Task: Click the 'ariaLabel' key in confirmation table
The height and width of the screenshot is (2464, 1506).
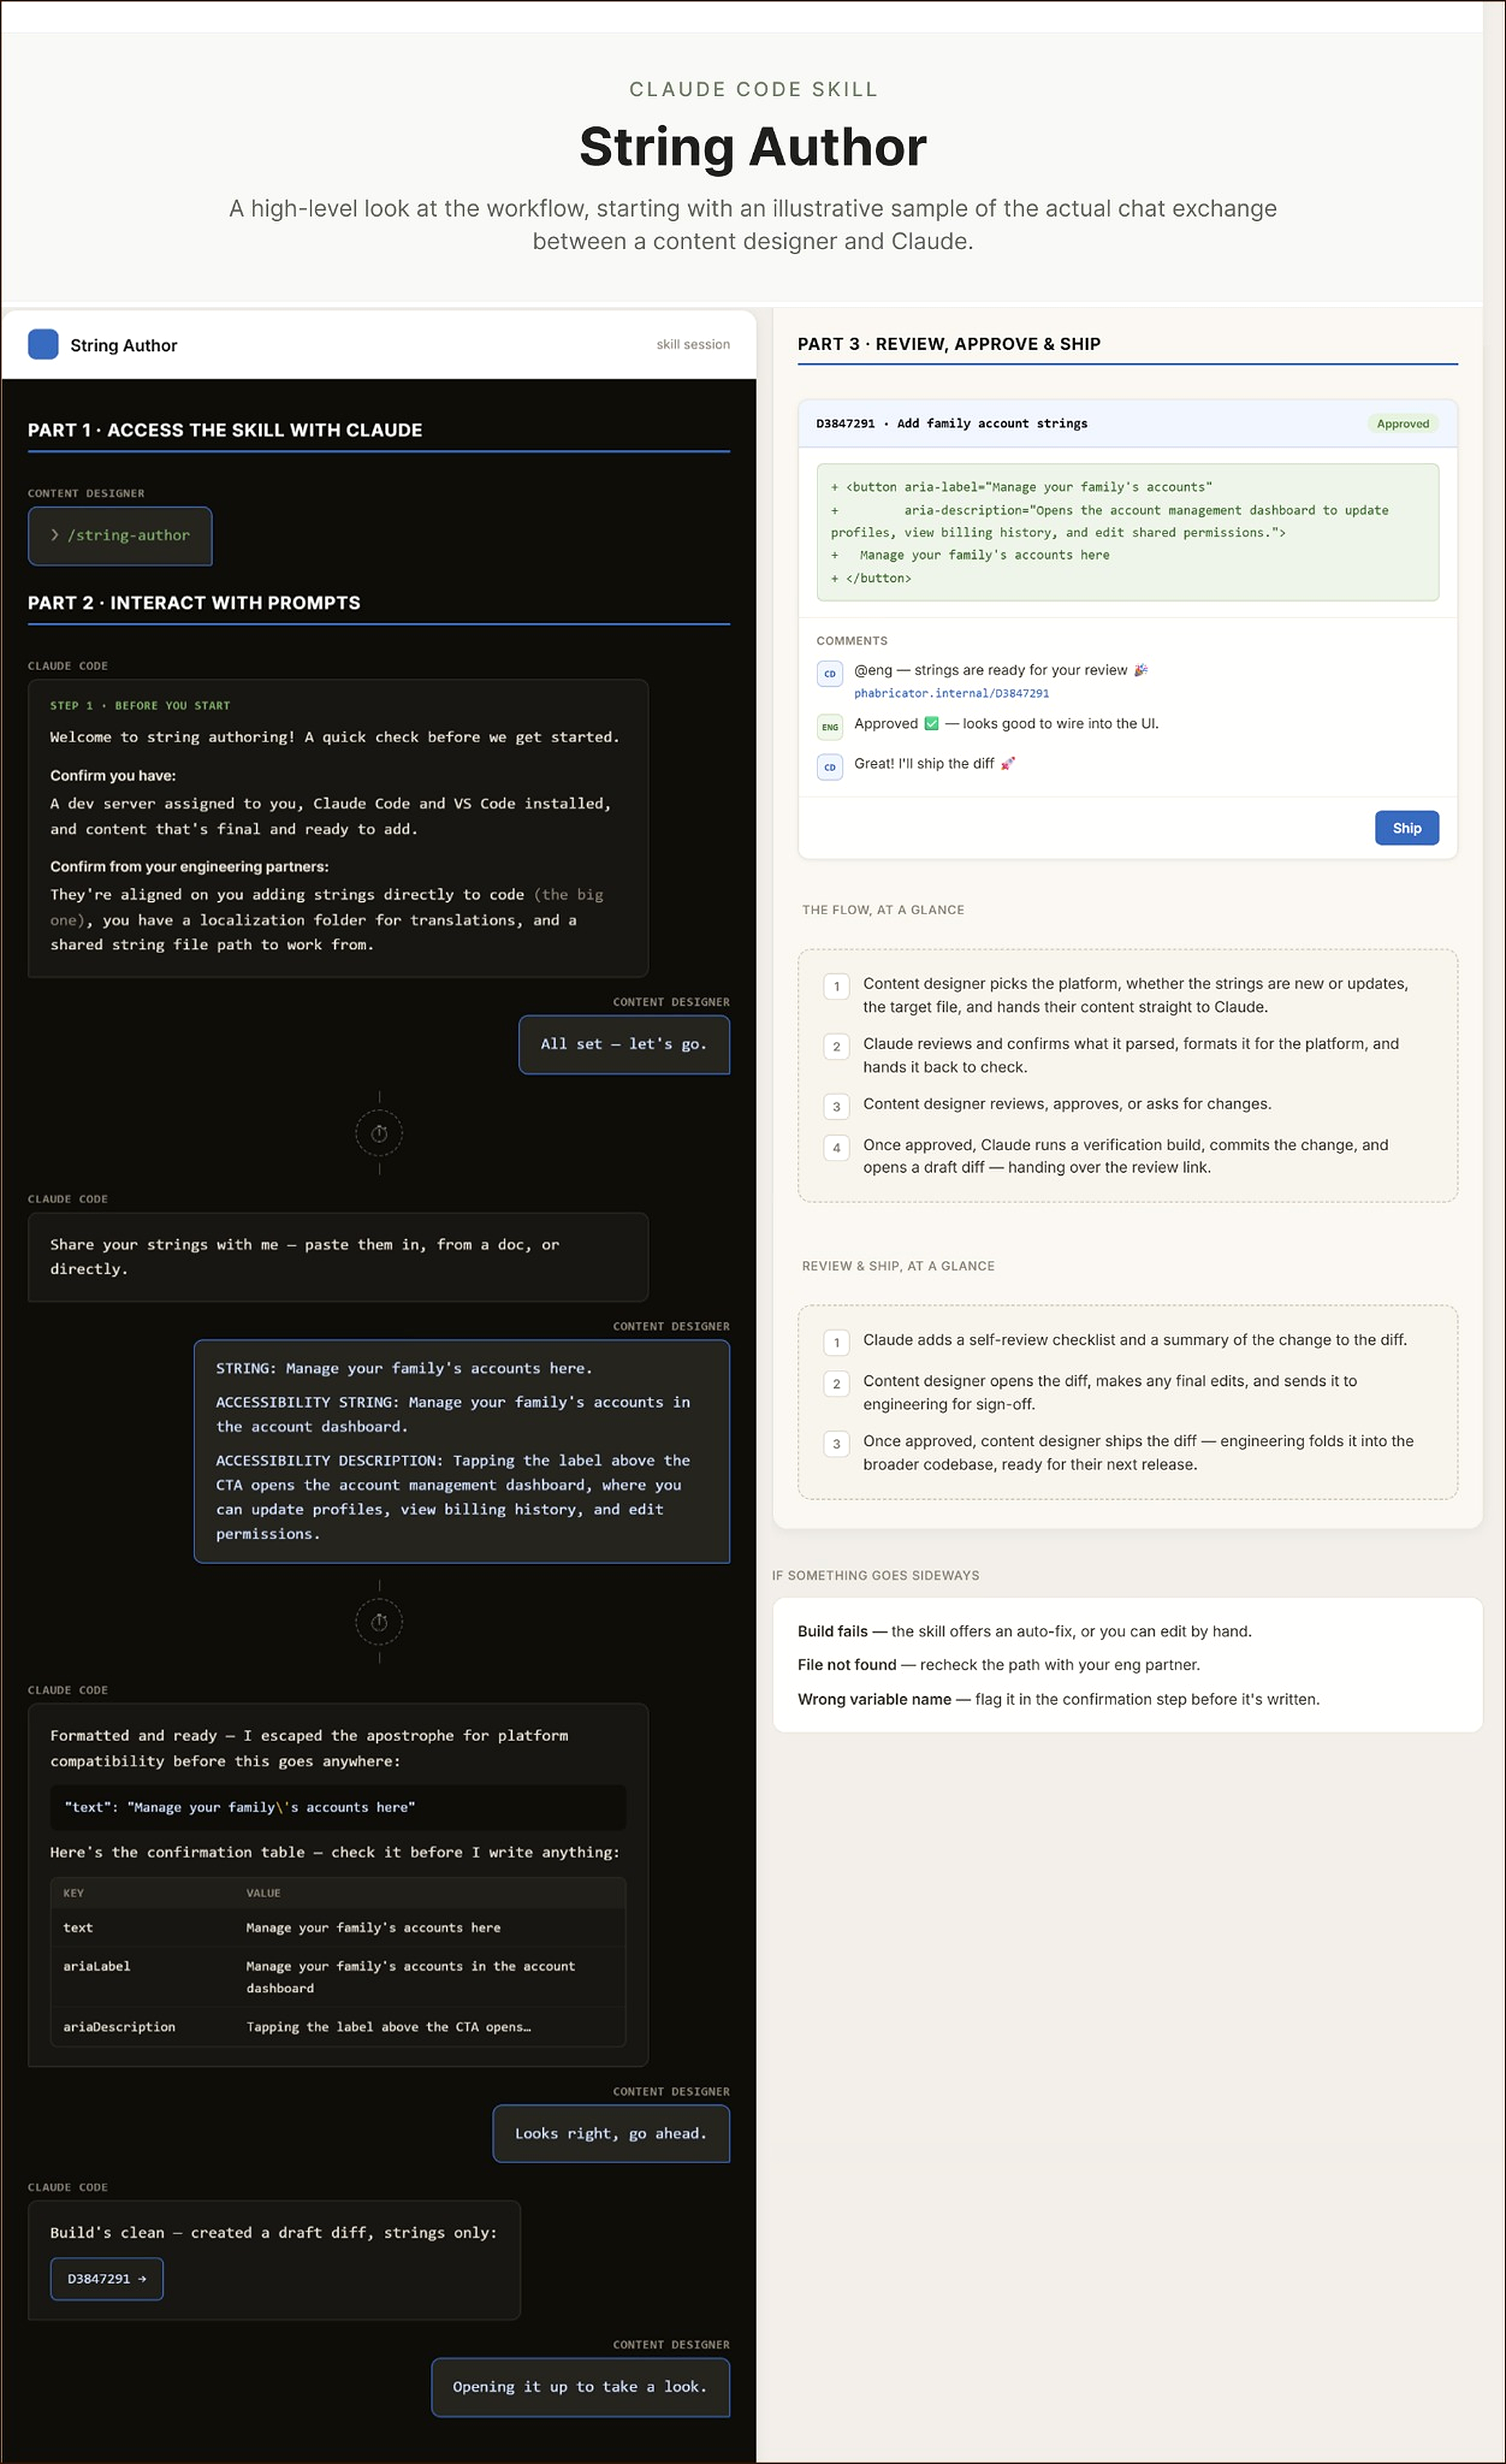Action: [x=96, y=1965]
